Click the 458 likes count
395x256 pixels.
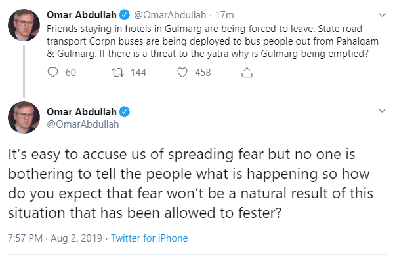coord(203,73)
